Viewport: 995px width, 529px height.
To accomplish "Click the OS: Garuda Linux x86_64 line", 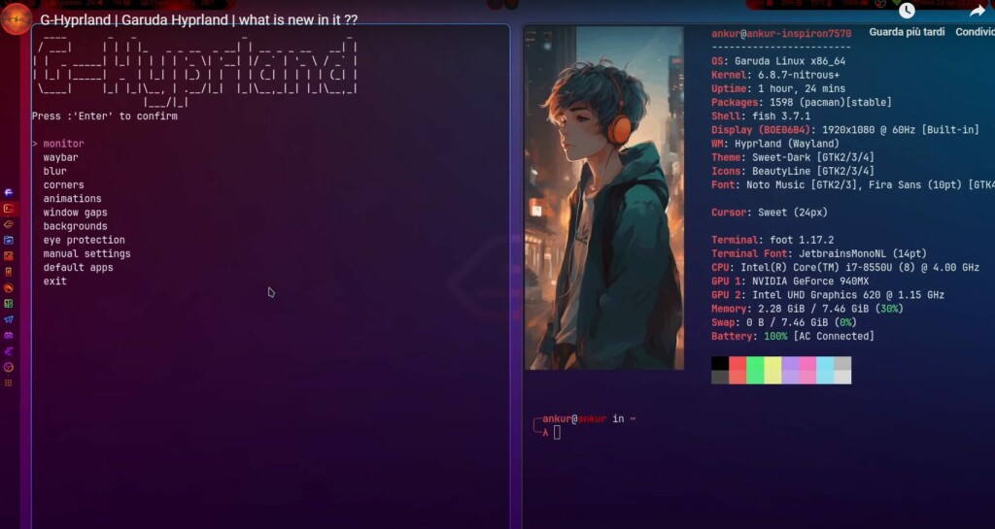I will (x=778, y=61).
